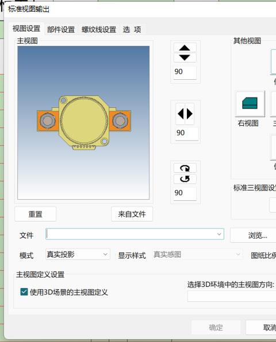Viewport: 276px width, 342px height.
Task: Switch to the 部件设置 tab
Action: (x=61, y=29)
